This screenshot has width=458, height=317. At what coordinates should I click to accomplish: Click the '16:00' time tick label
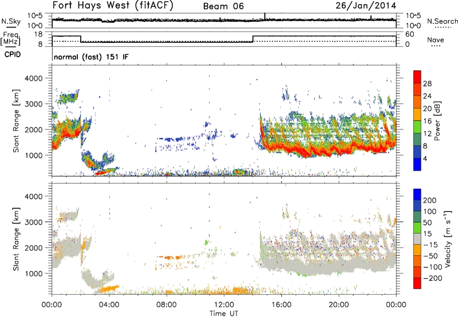[281, 305]
